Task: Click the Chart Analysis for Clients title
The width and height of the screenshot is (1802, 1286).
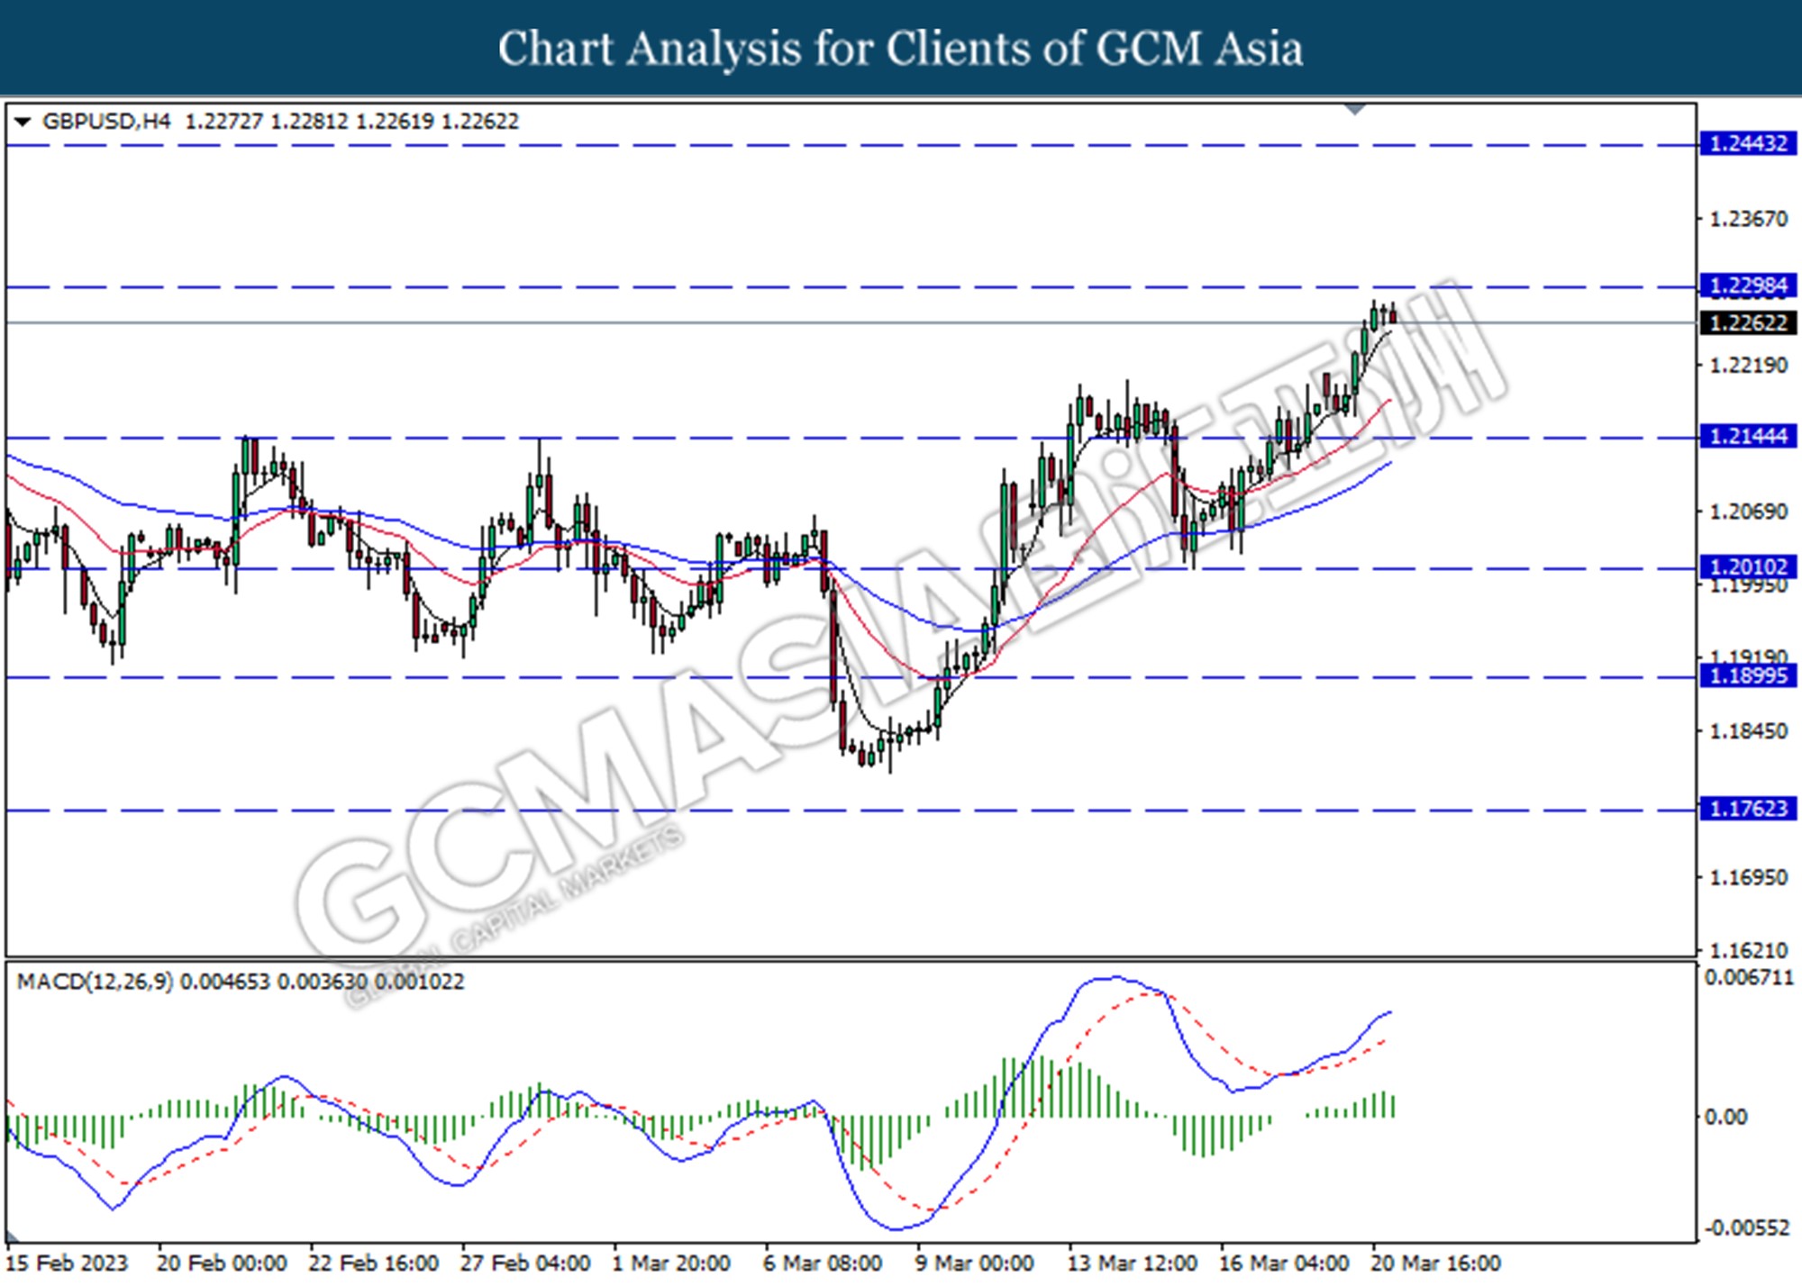Action: 901,48
